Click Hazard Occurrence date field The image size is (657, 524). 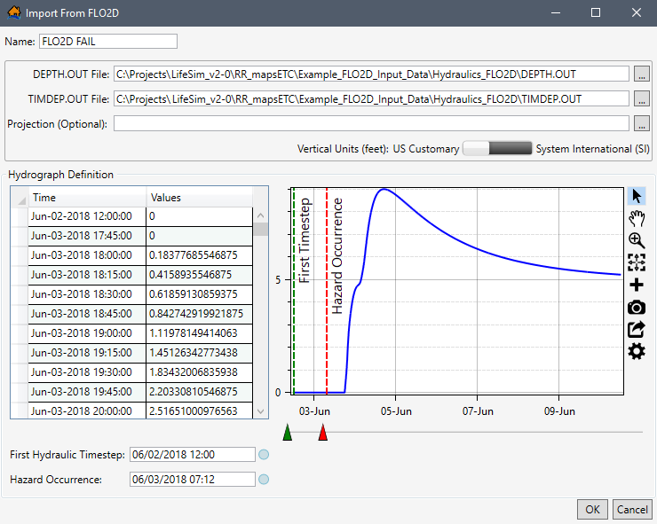point(193,479)
